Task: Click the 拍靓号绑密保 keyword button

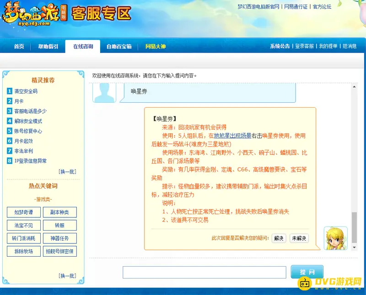Action: pyautogui.click(x=60, y=251)
